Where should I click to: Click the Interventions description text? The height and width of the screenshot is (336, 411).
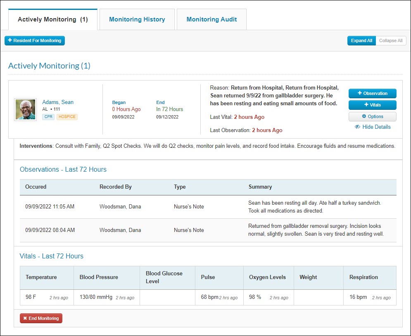[x=207, y=146]
